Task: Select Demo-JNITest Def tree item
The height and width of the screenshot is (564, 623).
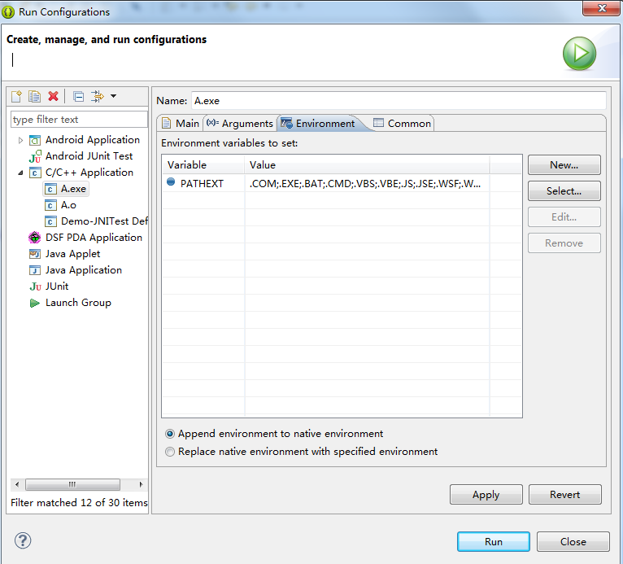Action: (x=96, y=222)
